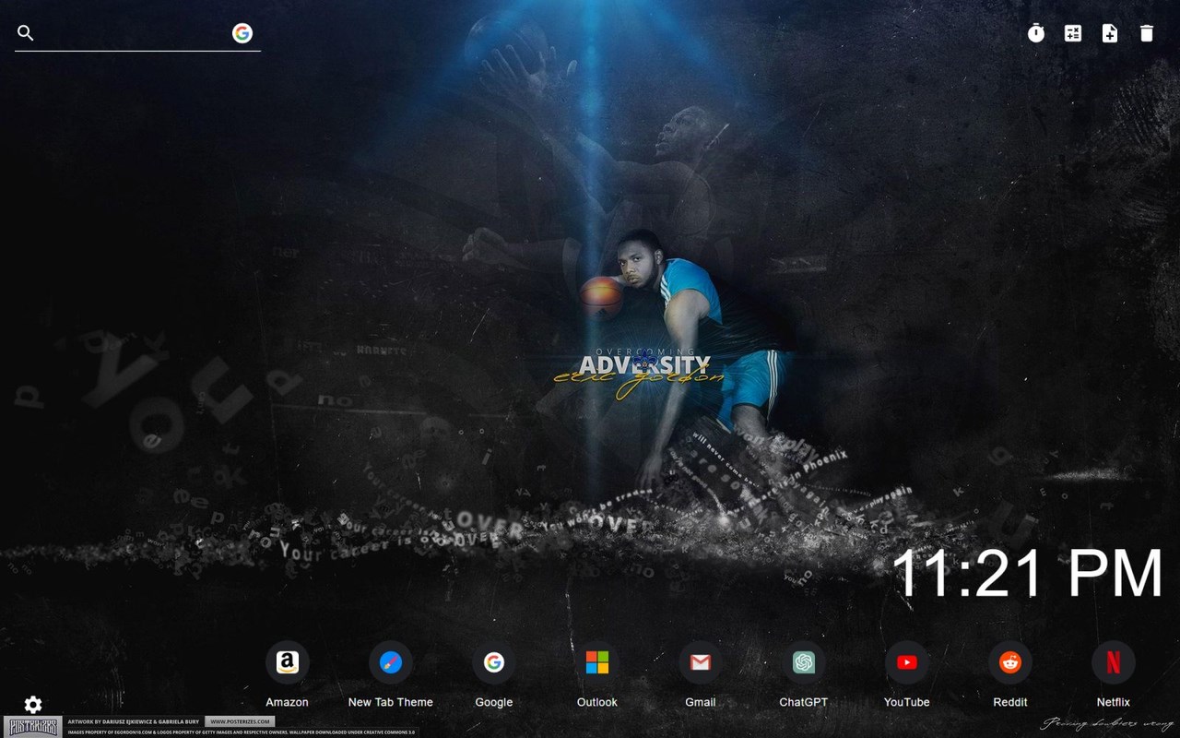Click the trash bin icon
This screenshot has width=1180, height=738.
coord(1147,33)
